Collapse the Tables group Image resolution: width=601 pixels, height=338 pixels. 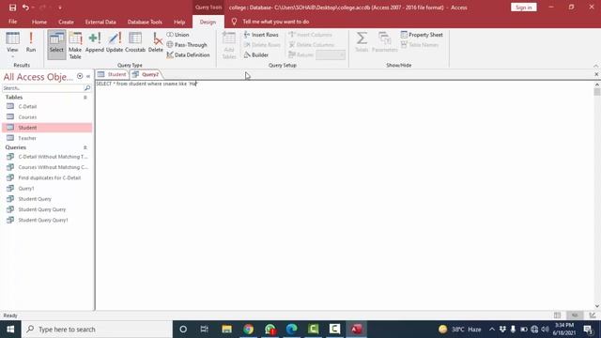(85, 98)
